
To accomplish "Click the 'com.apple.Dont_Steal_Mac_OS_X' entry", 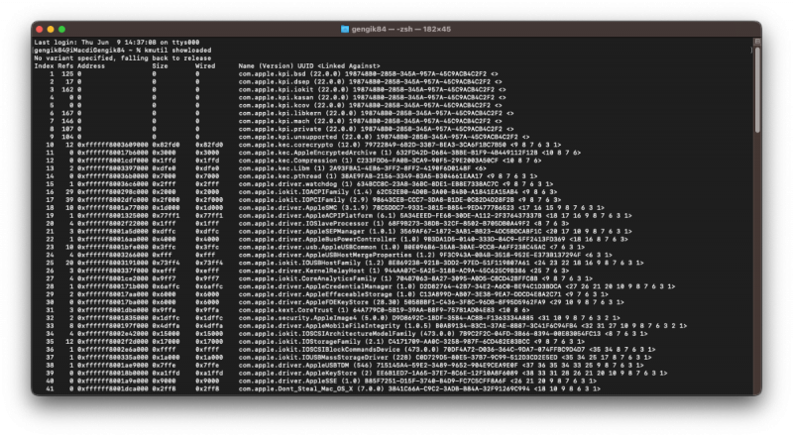I will tap(295, 389).
